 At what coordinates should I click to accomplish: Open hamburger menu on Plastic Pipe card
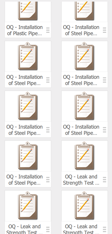48,30
